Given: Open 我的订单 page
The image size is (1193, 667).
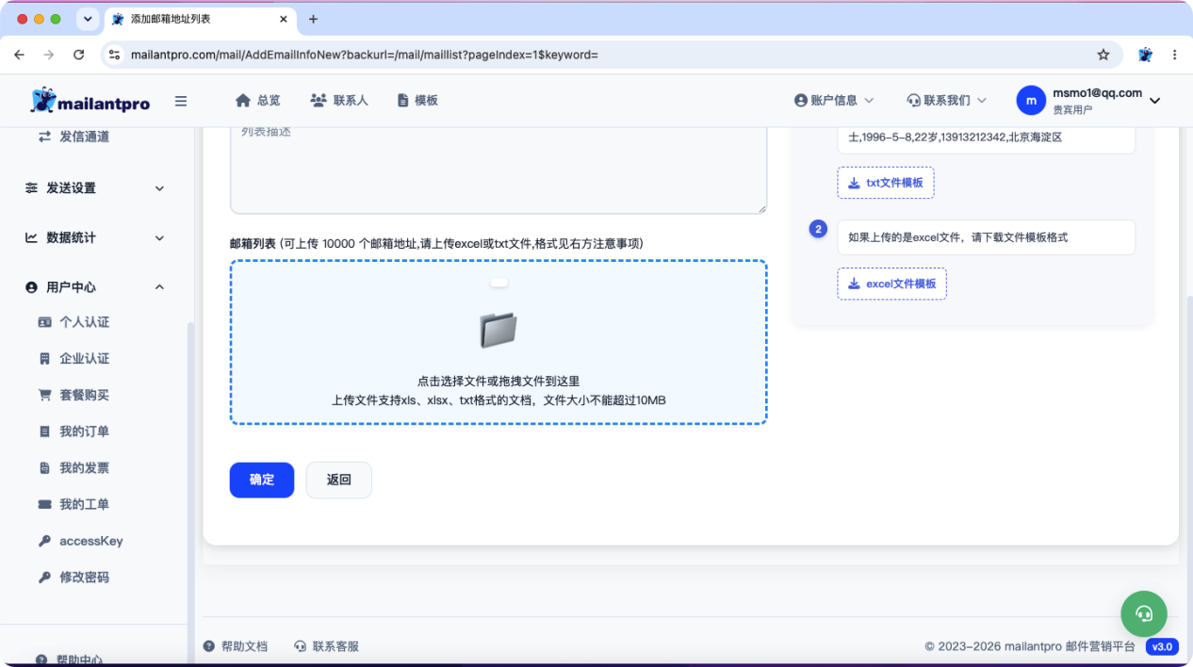Looking at the screenshot, I should click(84, 431).
